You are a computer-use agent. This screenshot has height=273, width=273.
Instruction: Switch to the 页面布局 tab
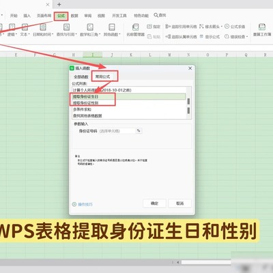point(44,16)
